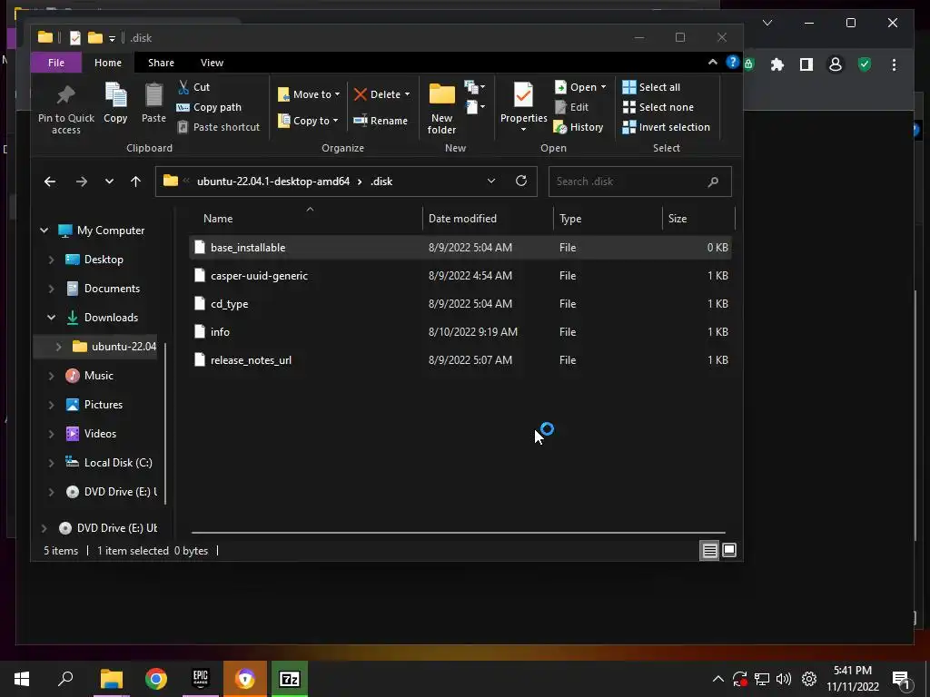Screen dimensions: 930x697
Task: Click the Paste ribbon button
Action: point(153,103)
